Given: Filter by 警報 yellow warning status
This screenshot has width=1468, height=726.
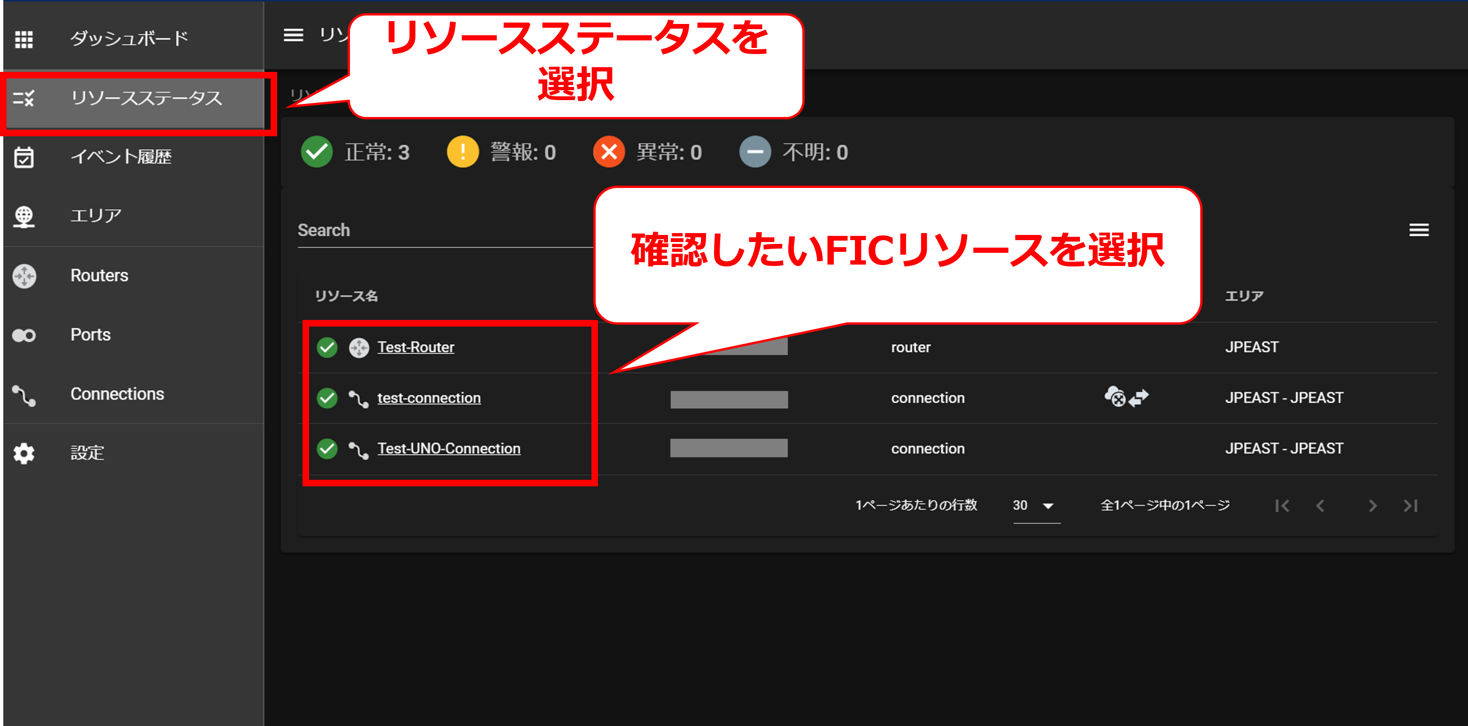Looking at the screenshot, I should click(462, 152).
